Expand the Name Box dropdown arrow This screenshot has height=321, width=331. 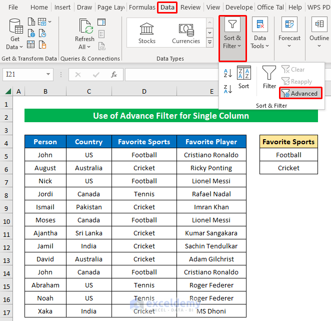(x=48, y=75)
